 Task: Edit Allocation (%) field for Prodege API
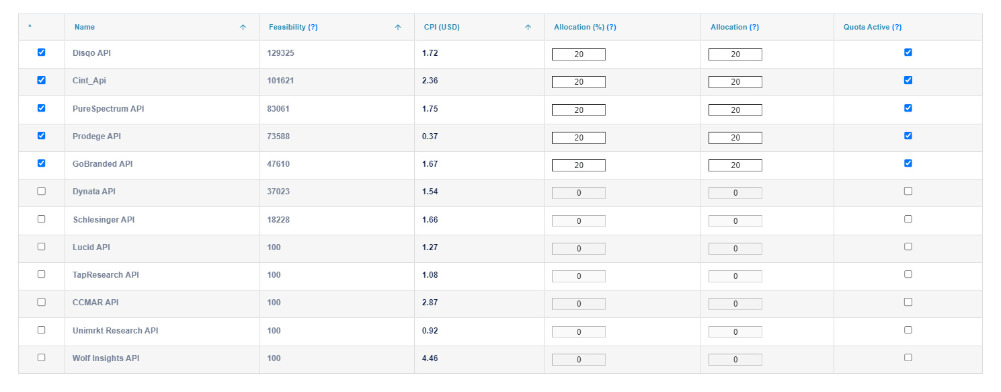tap(579, 138)
